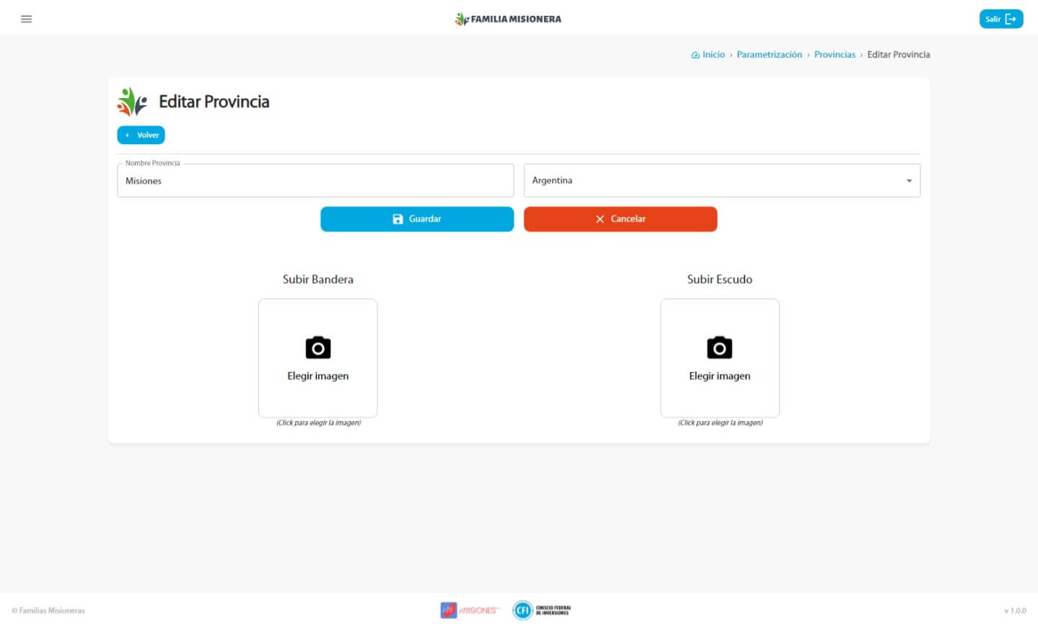Go to Inicio in the breadcrumb
The height and width of the screenshot is (627, 1038).
713,55
